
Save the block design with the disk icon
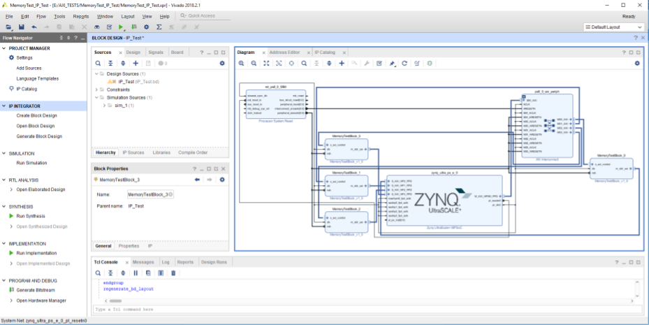[22, 27]
